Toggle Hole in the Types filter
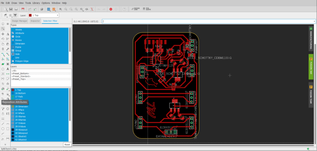This screenshot has width=317, height=151. point(39,54)
